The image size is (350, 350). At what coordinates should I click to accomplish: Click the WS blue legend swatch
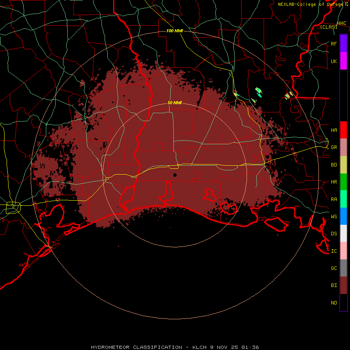343,216
